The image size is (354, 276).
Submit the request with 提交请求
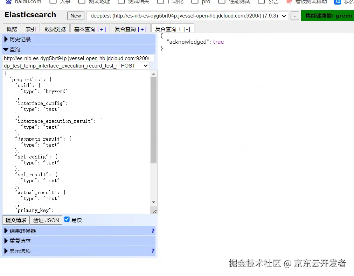pos(16,220)
